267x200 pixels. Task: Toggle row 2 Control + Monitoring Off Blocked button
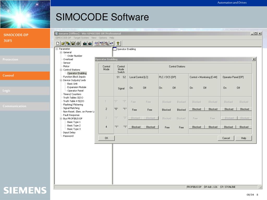[x=213, y=109]
